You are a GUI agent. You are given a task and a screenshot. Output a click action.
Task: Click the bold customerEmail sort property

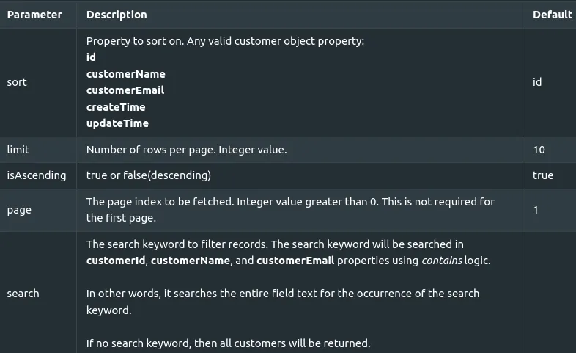click(125, 90)
